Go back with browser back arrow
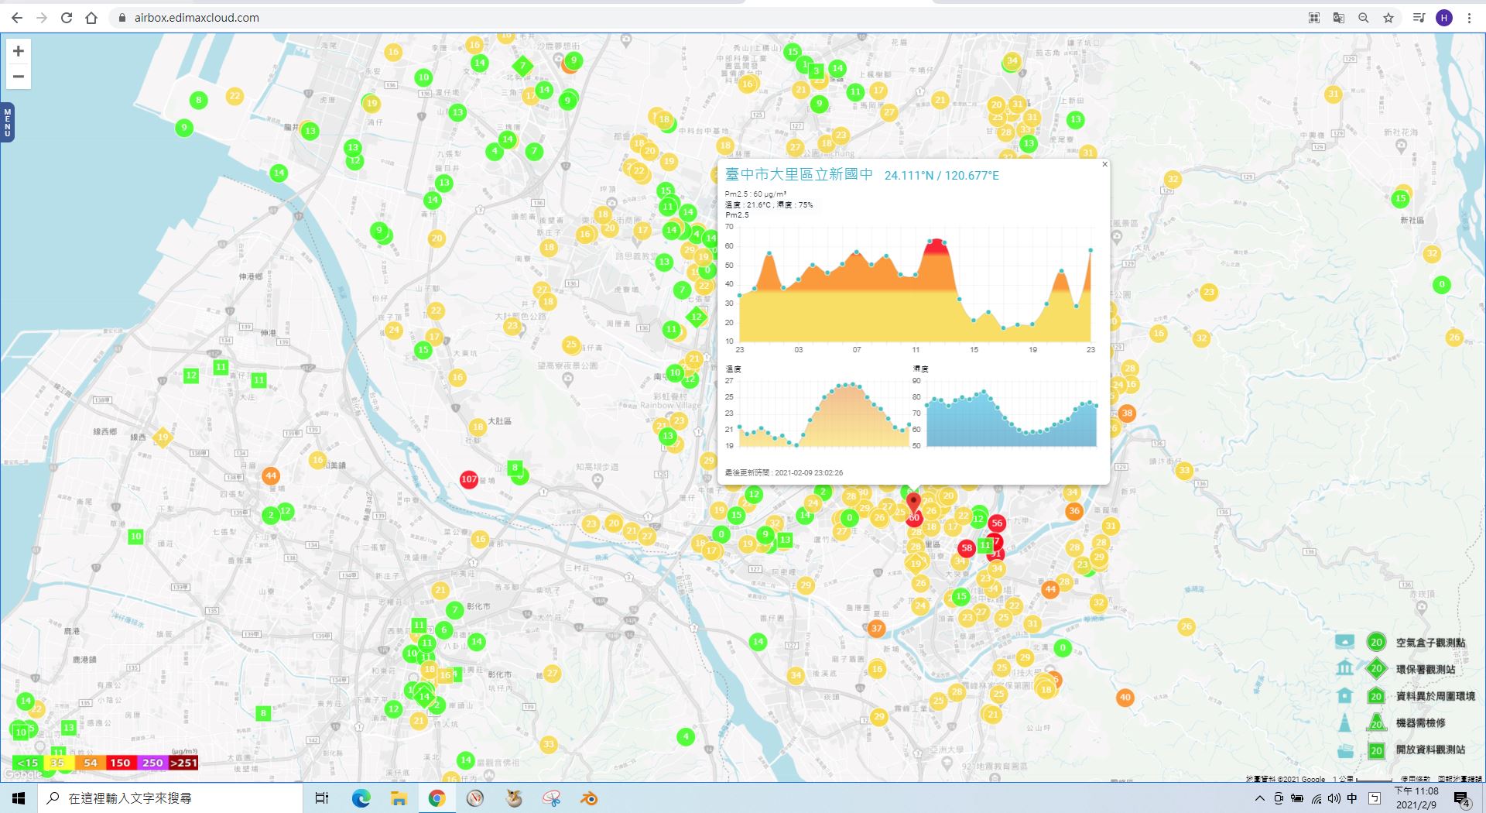Screen dimensions: 1486x813 (x=17, y=18)
